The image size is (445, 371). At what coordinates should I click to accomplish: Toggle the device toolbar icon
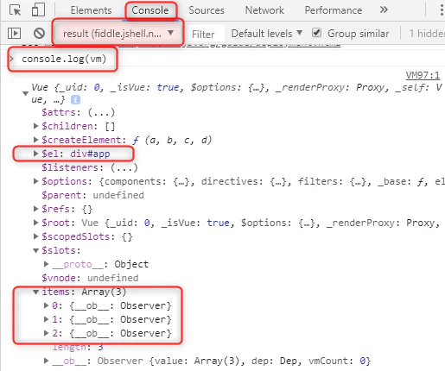point(38,9)
